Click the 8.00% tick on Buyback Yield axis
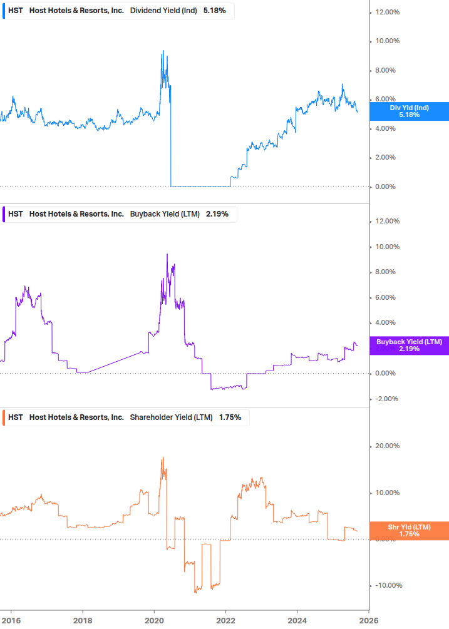The image size is (449, 629). 385,272
